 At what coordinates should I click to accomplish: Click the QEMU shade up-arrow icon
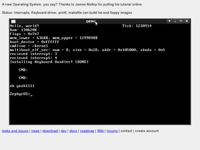tap(169, 21)
